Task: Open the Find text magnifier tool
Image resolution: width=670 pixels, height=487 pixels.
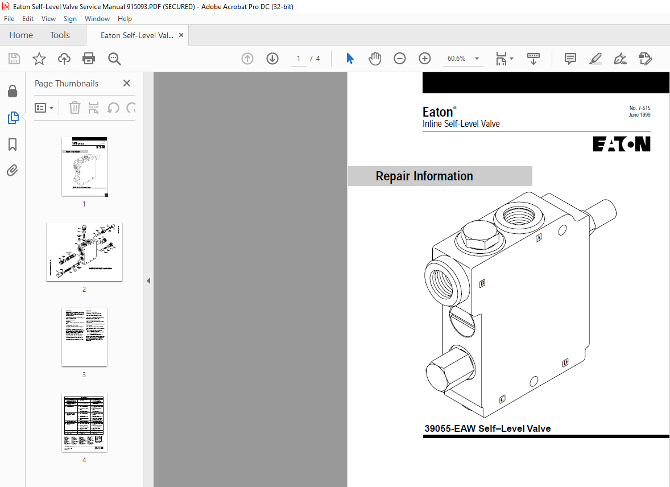Action: click(x=114, y=59)
